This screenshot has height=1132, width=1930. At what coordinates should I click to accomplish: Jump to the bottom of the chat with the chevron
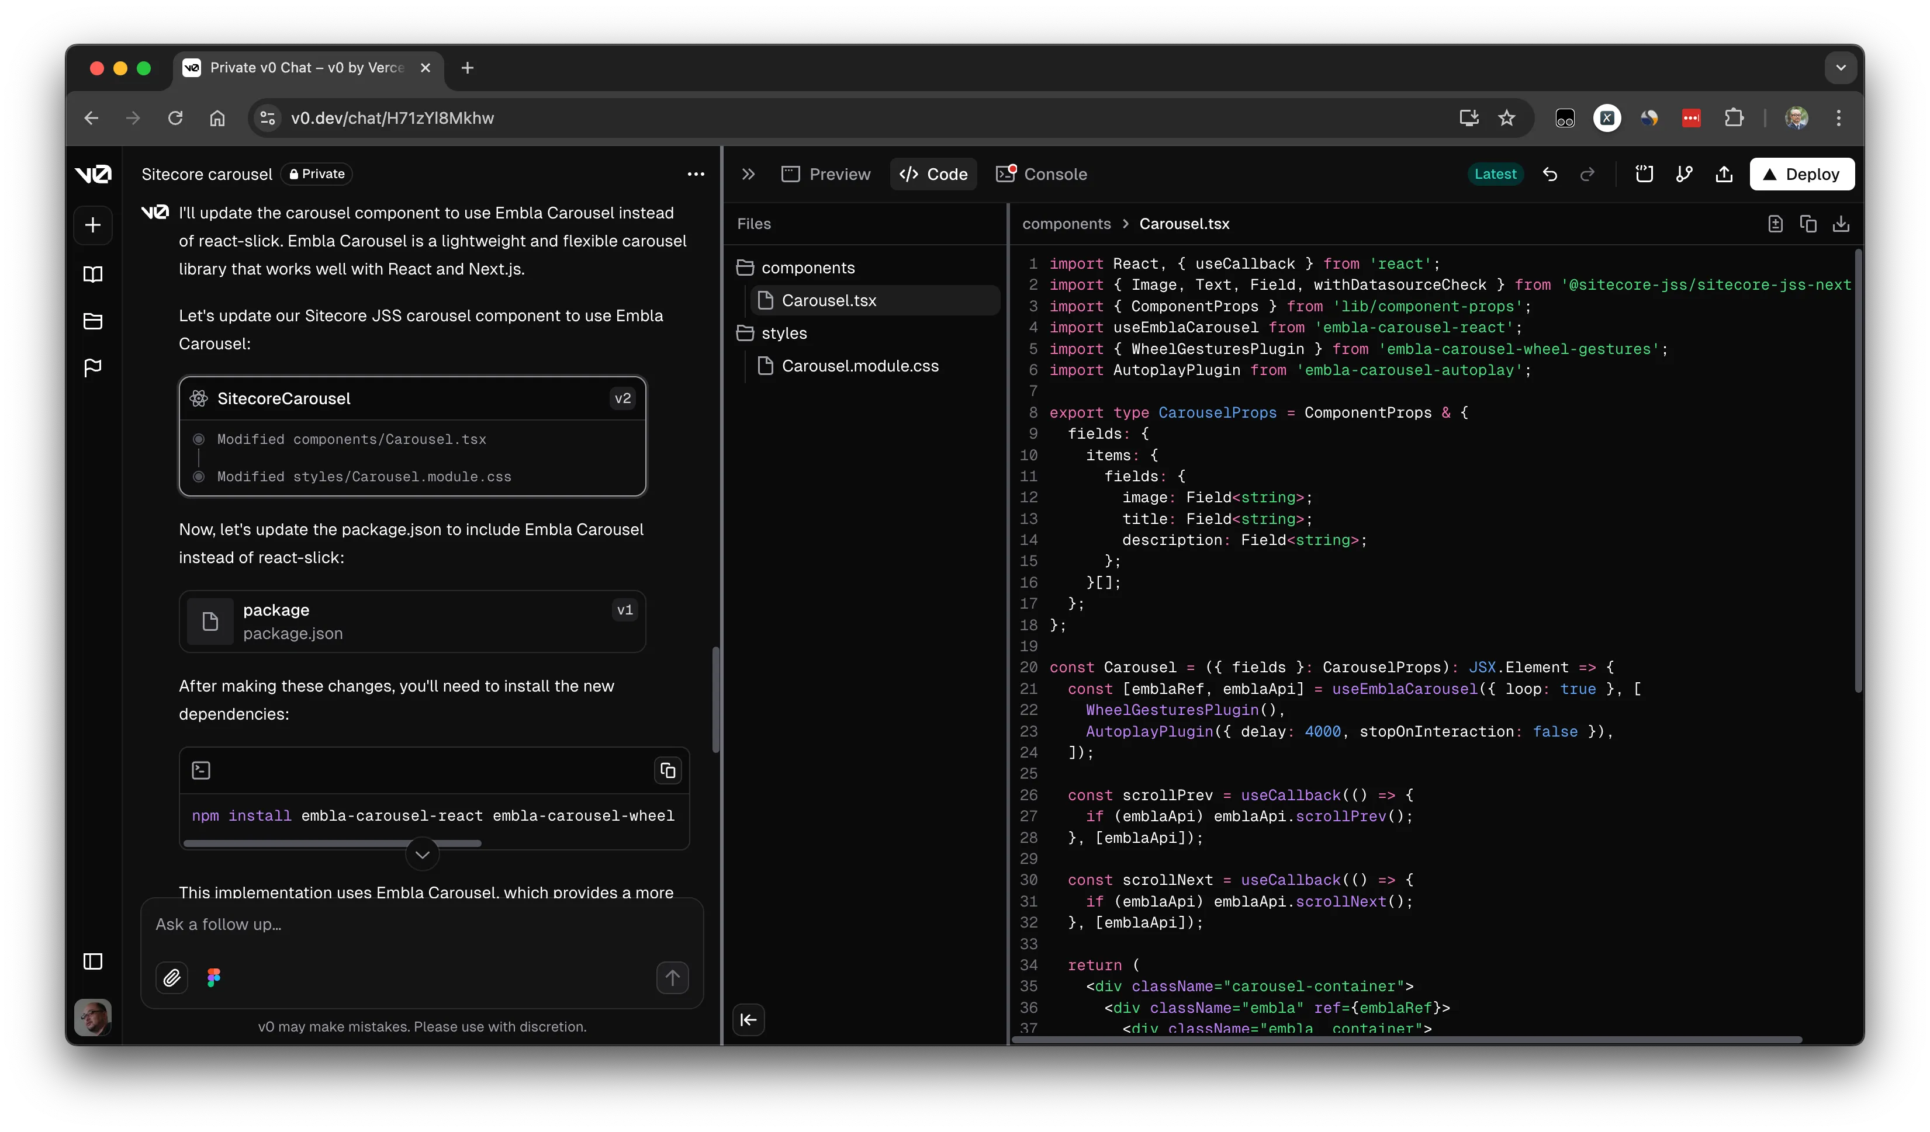pos(422,855)
